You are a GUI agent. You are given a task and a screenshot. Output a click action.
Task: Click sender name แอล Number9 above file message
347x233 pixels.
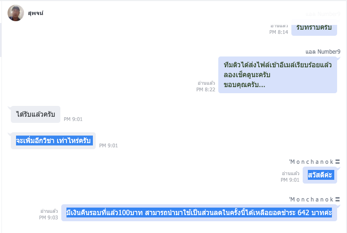(x=323, y=52)
